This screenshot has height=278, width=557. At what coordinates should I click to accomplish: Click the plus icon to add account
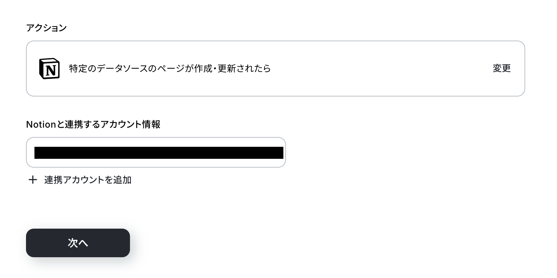32,180
